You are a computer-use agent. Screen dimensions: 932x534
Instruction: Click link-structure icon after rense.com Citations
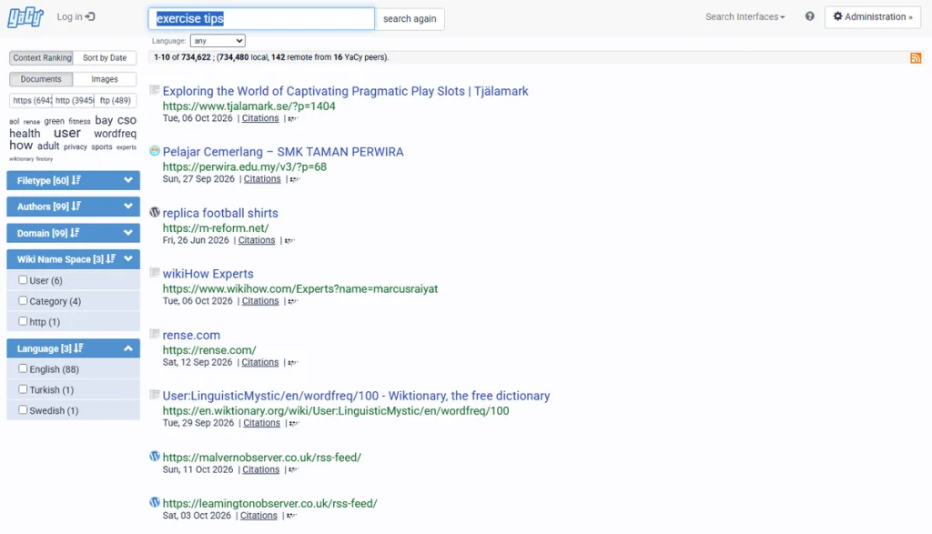[292, 363]
